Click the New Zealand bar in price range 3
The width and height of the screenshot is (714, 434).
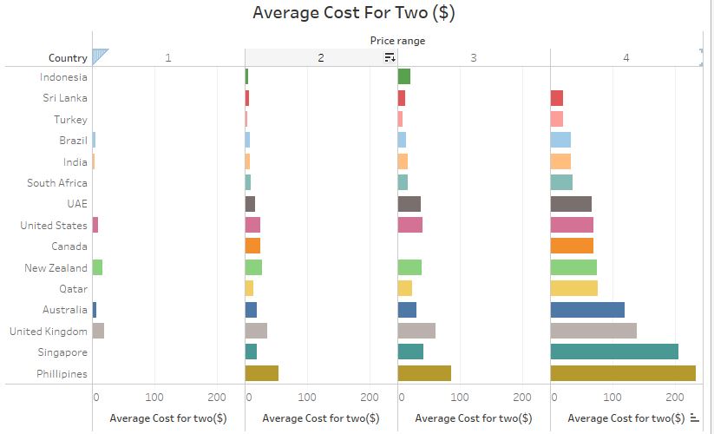(x=409, y=267)
